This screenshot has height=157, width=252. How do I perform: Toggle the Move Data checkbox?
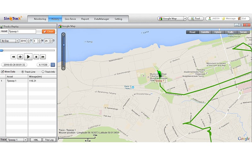pos(3,72)
